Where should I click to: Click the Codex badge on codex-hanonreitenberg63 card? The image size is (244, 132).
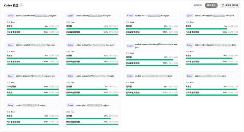(130, 46)
